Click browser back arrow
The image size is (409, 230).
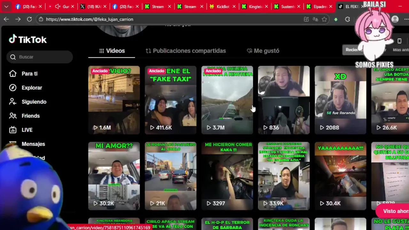(x=6, y=19)
